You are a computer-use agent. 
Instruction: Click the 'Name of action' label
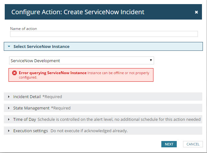pyautogui.click(x=24, y=29)
